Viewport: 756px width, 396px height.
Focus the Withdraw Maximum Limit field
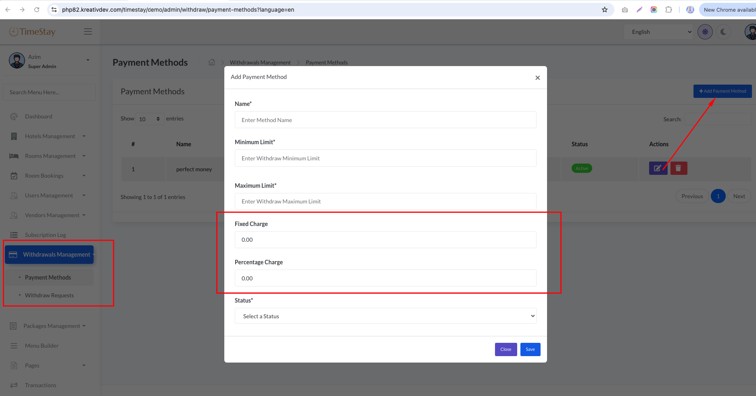click(386, 201)
